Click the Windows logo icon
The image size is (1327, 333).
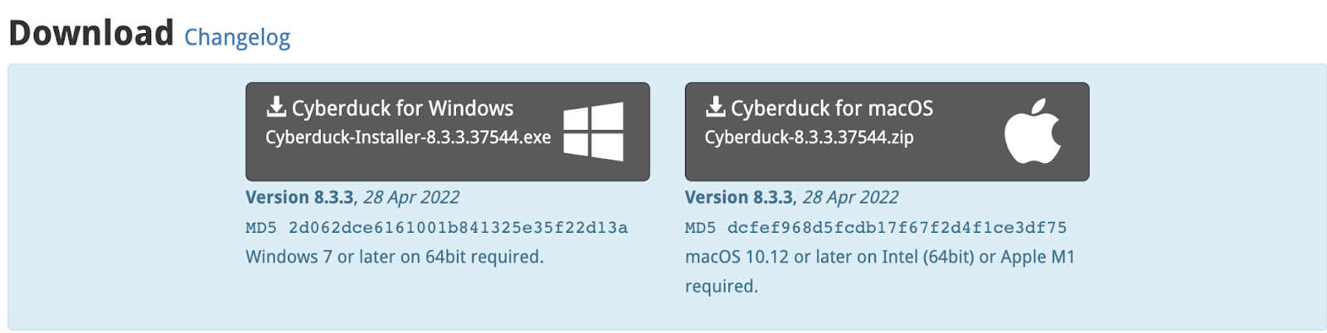593,131
